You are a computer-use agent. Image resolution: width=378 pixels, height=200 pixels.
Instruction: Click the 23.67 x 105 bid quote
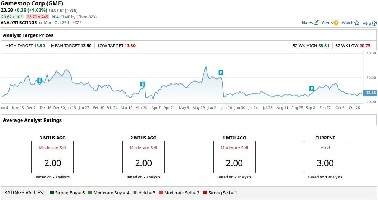click(12, 17)
